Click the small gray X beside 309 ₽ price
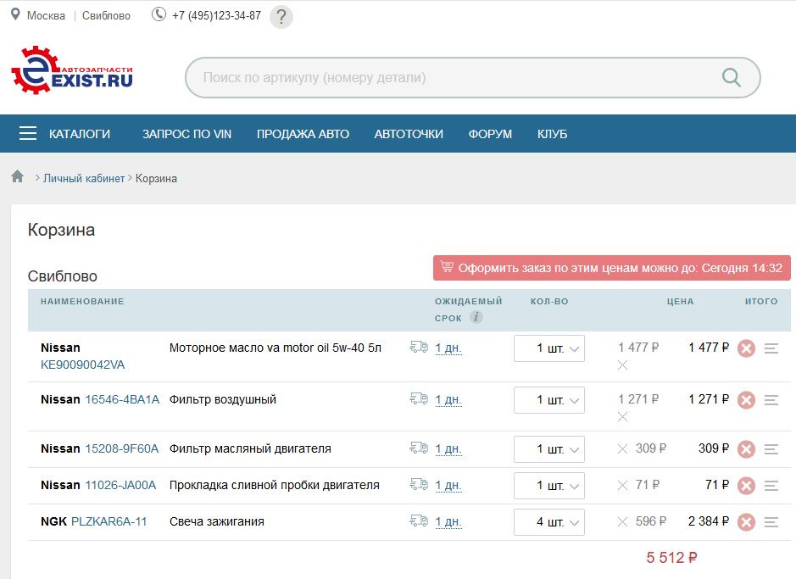This screenshot has width=796, height=579. pos(623,448)
